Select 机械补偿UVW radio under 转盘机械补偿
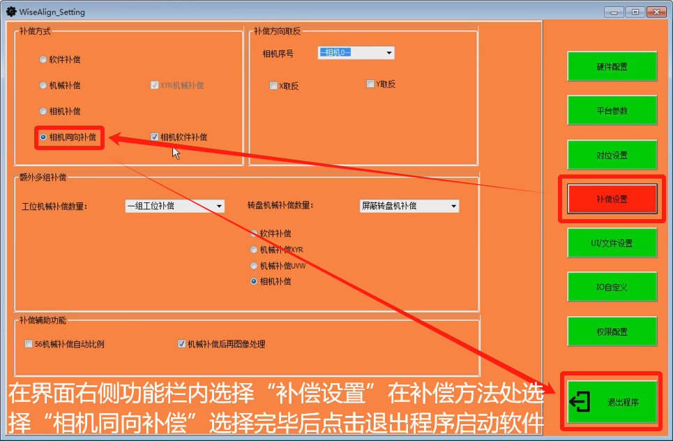Screen dimensions: 673x441 254,266
